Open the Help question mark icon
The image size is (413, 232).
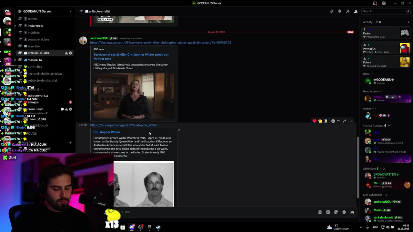384,3
